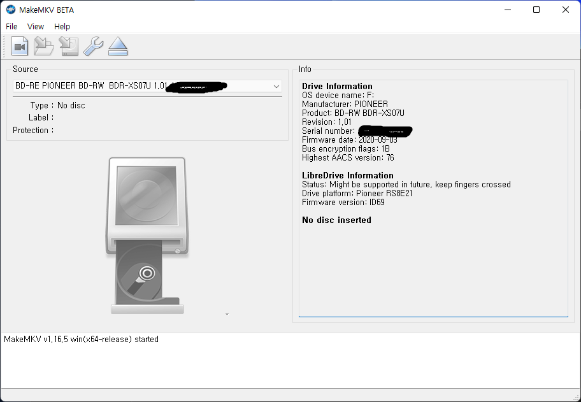
Task: Eject the disc using the eject icon
Action: (x=118, y=47)
